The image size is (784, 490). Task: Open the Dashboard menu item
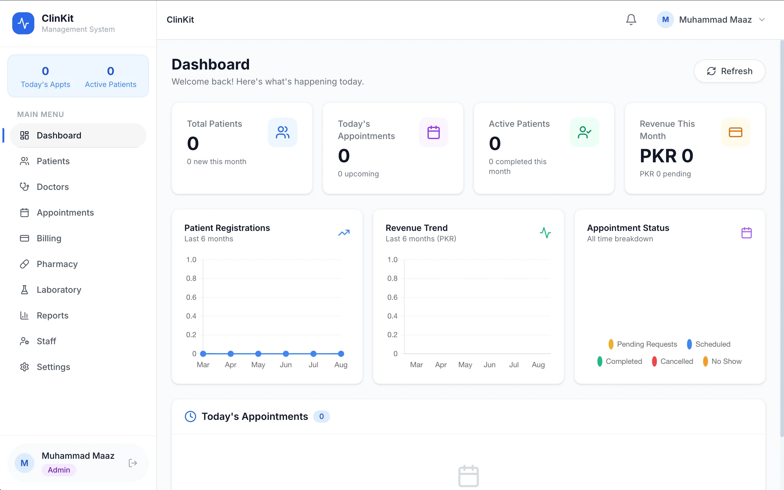78,135
